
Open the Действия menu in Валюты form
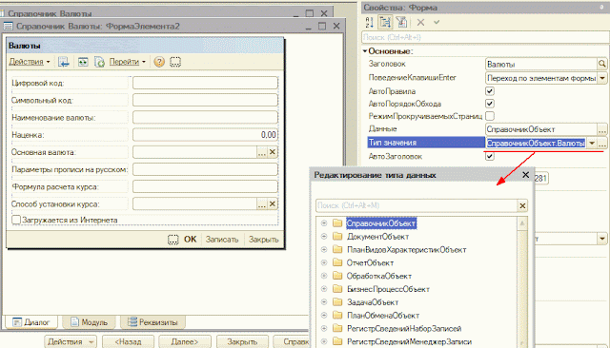tap(30, 62)
